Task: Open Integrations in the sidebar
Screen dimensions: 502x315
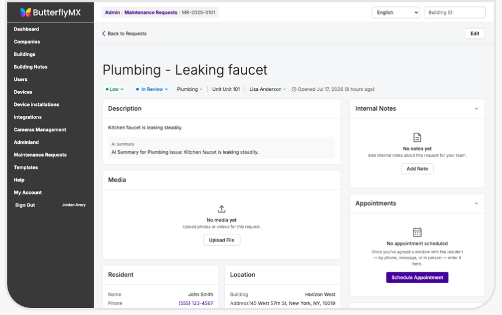Action: point(27,117)
